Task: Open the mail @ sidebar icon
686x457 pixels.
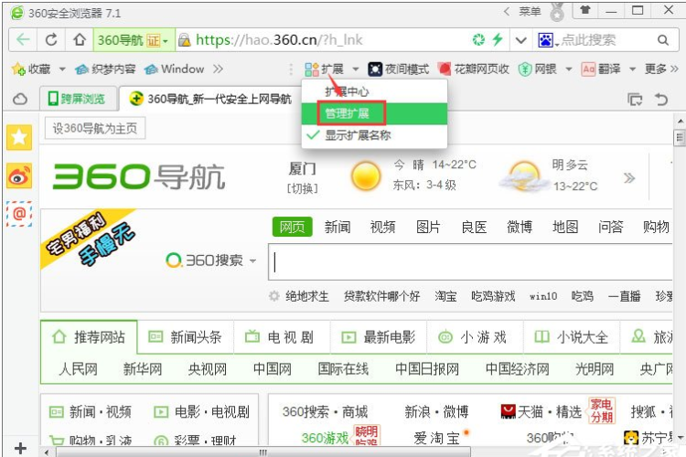Action: pyautogui.click(x=19, y=214)
